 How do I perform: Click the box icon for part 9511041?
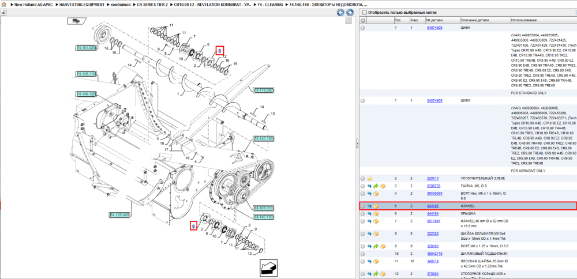click(x=376, y=221)
